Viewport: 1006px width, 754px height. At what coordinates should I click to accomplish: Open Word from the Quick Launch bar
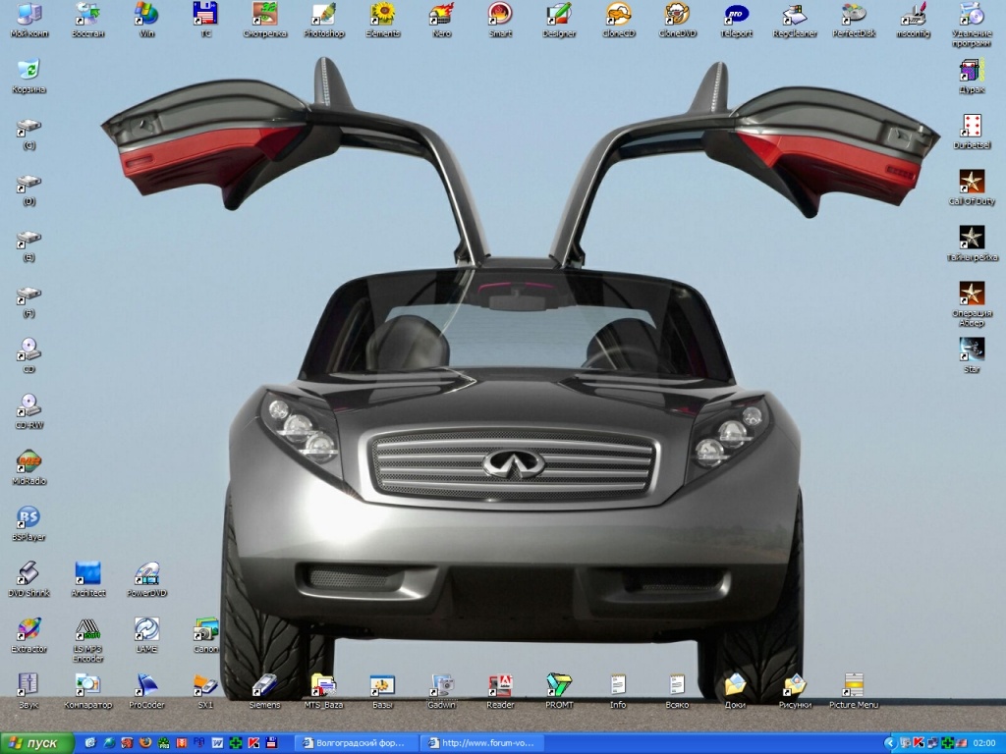click(x=217, y=743)
